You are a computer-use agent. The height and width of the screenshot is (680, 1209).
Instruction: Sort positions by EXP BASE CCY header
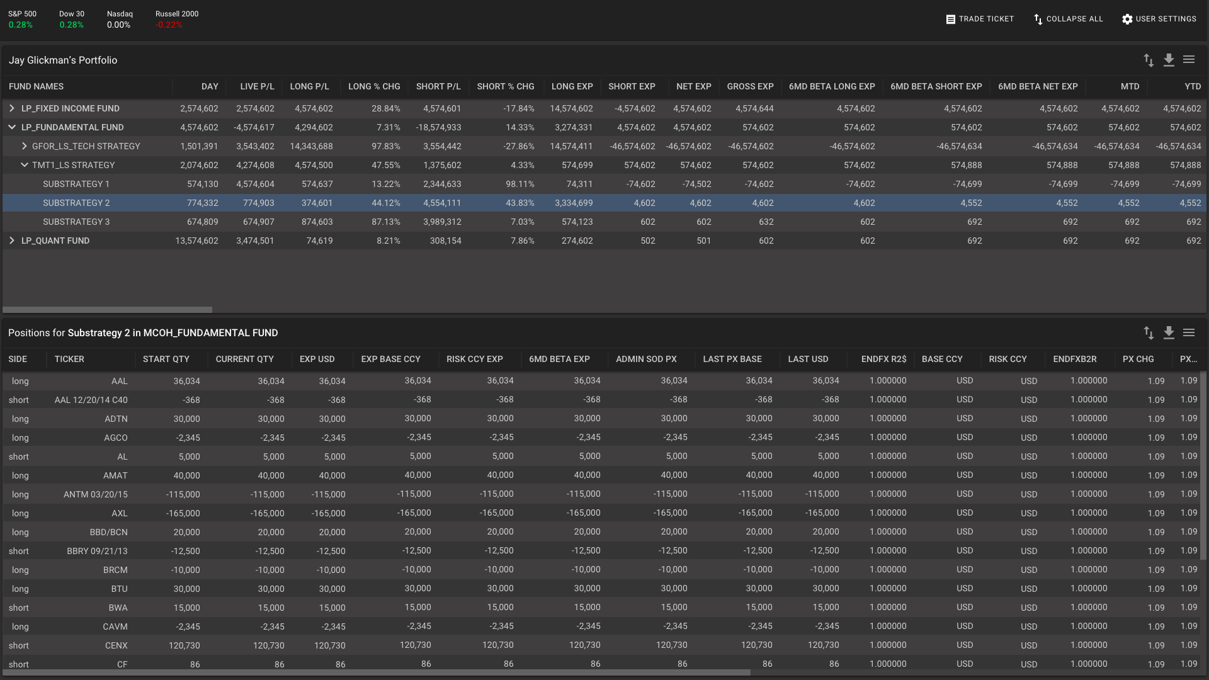[x=390, y=359]
